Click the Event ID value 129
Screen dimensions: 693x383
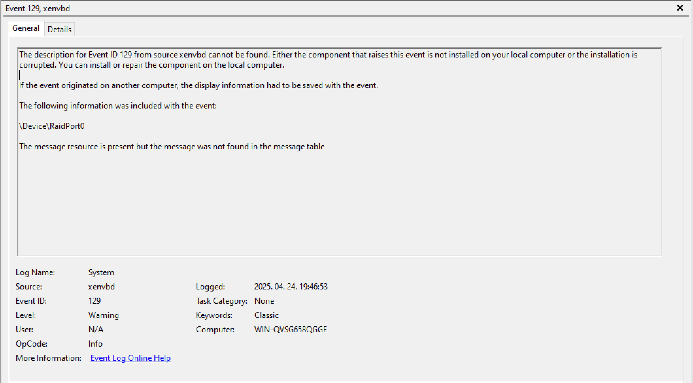point(95,301)
